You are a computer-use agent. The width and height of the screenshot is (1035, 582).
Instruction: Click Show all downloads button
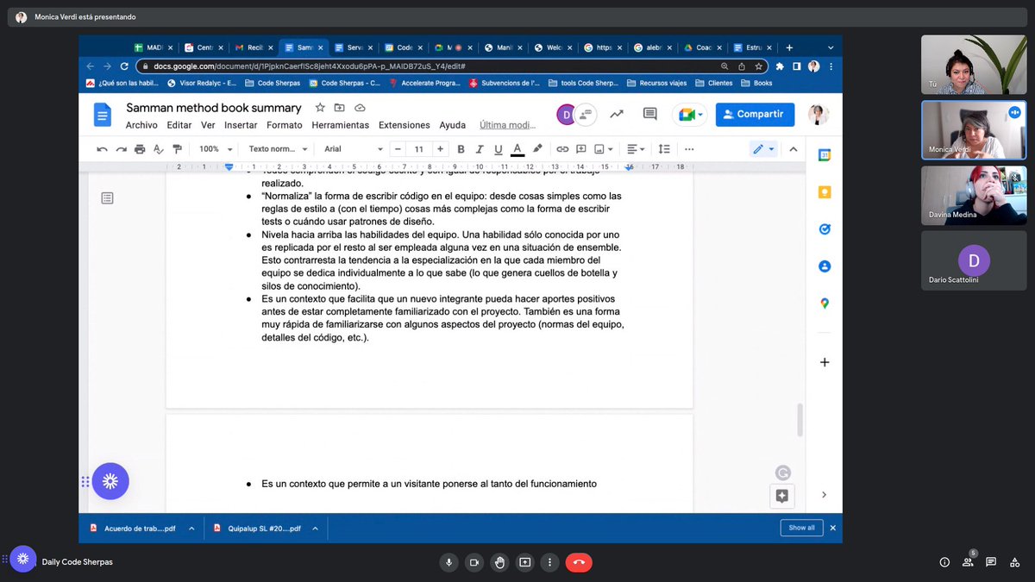coord(801,528)
